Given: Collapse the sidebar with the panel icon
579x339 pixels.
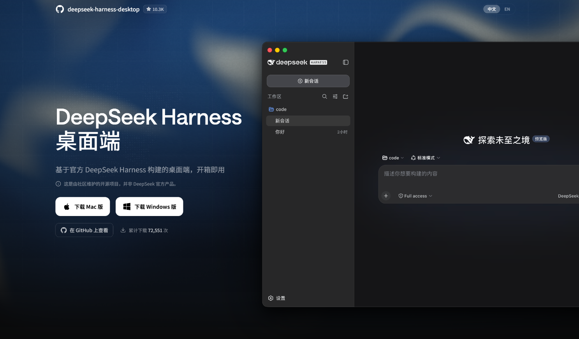Looking at the screenshot, I should click(x=345, y=62).
